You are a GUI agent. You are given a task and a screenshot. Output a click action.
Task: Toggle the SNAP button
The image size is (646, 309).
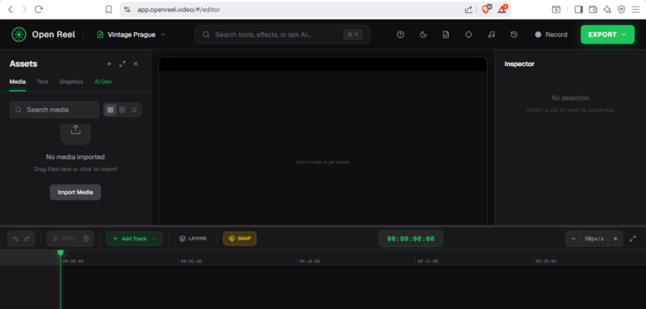coord(240,239)
